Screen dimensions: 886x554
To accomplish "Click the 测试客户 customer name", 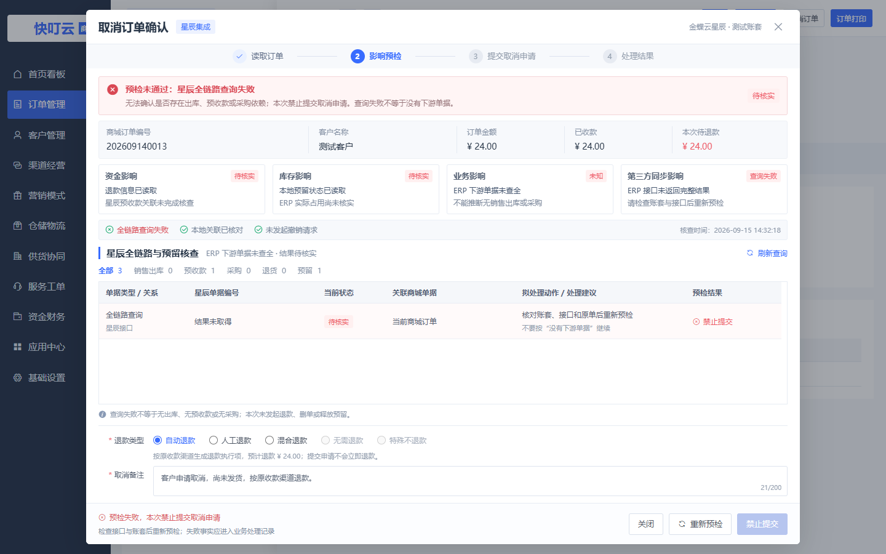I will [336, 147].
